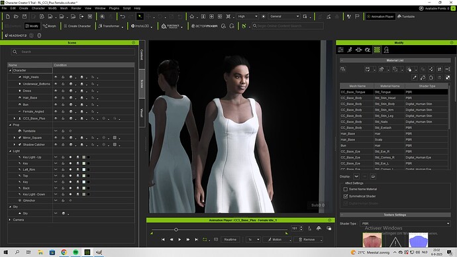Open the head-profile tab in Modify panel

(386, 50)
